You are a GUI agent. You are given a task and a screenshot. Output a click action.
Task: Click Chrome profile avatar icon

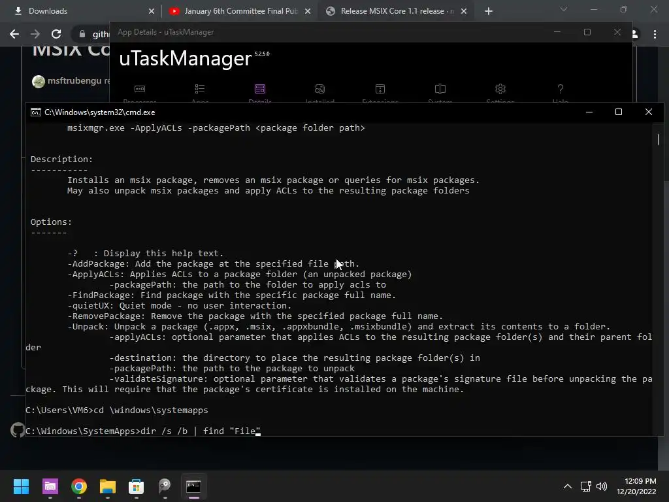634,34
